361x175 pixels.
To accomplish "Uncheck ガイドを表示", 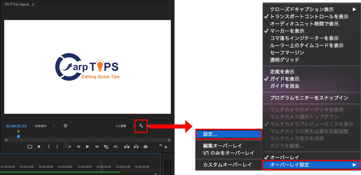I will [312, 79].
